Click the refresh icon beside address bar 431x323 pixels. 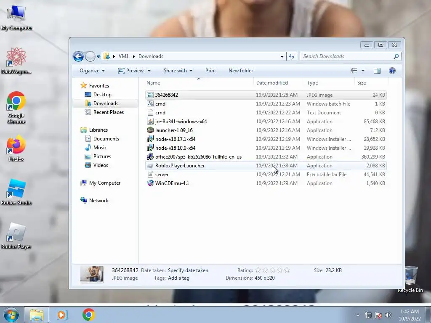point(292,56)
